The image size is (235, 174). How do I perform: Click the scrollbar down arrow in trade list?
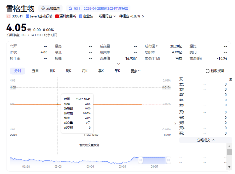[229, 166]
